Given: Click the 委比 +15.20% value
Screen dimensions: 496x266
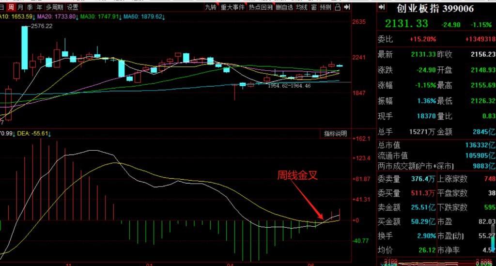Looking at the screenshot, I should click(x=423, y=39).
